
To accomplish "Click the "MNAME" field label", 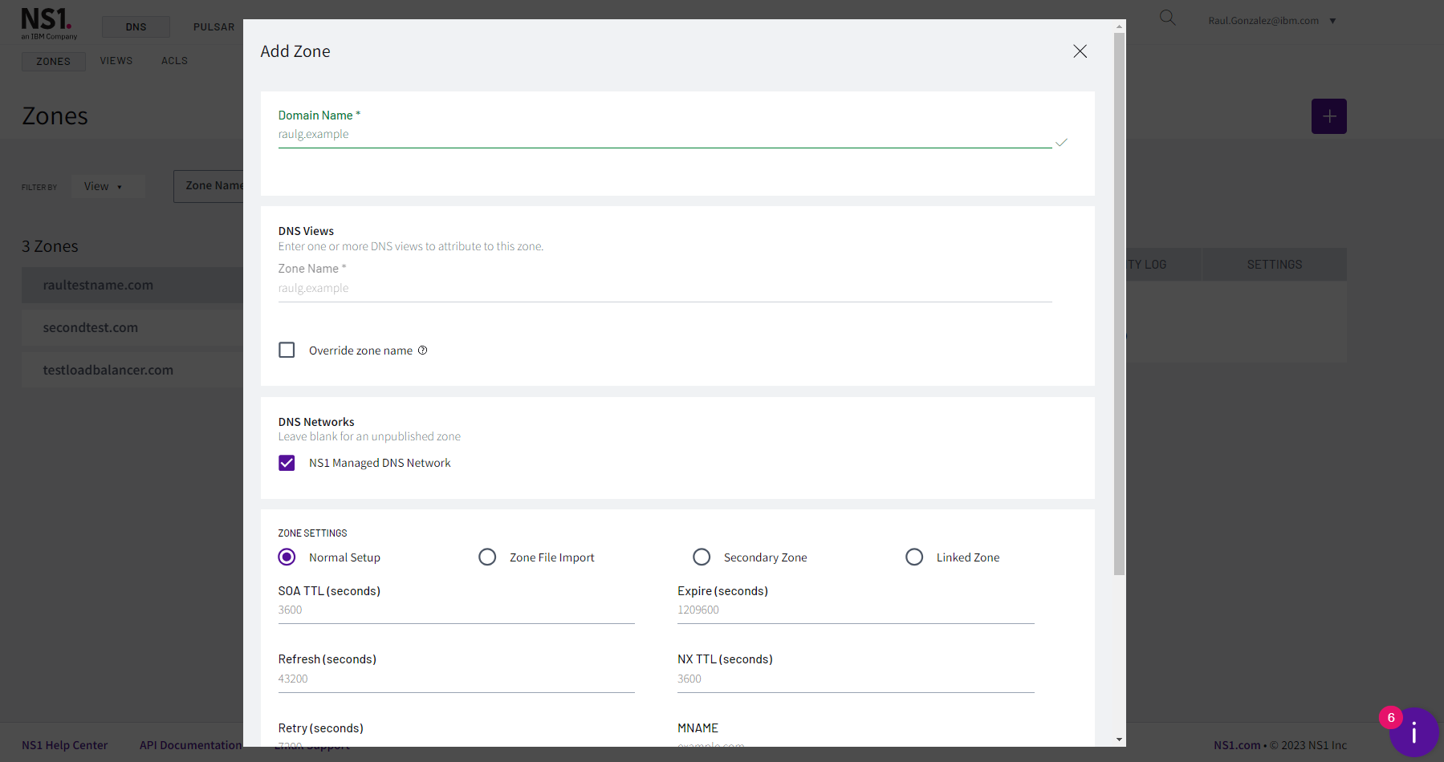I will coord(698,728).
